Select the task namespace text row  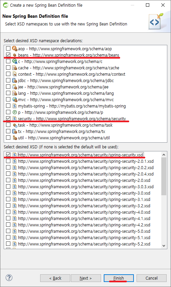[x=65, y=125]
